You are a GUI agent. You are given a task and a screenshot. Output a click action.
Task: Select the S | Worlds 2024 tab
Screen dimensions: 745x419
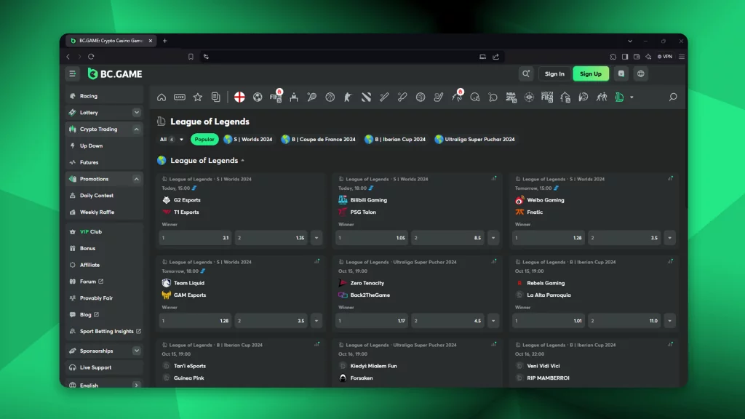[x=248, y=139]
